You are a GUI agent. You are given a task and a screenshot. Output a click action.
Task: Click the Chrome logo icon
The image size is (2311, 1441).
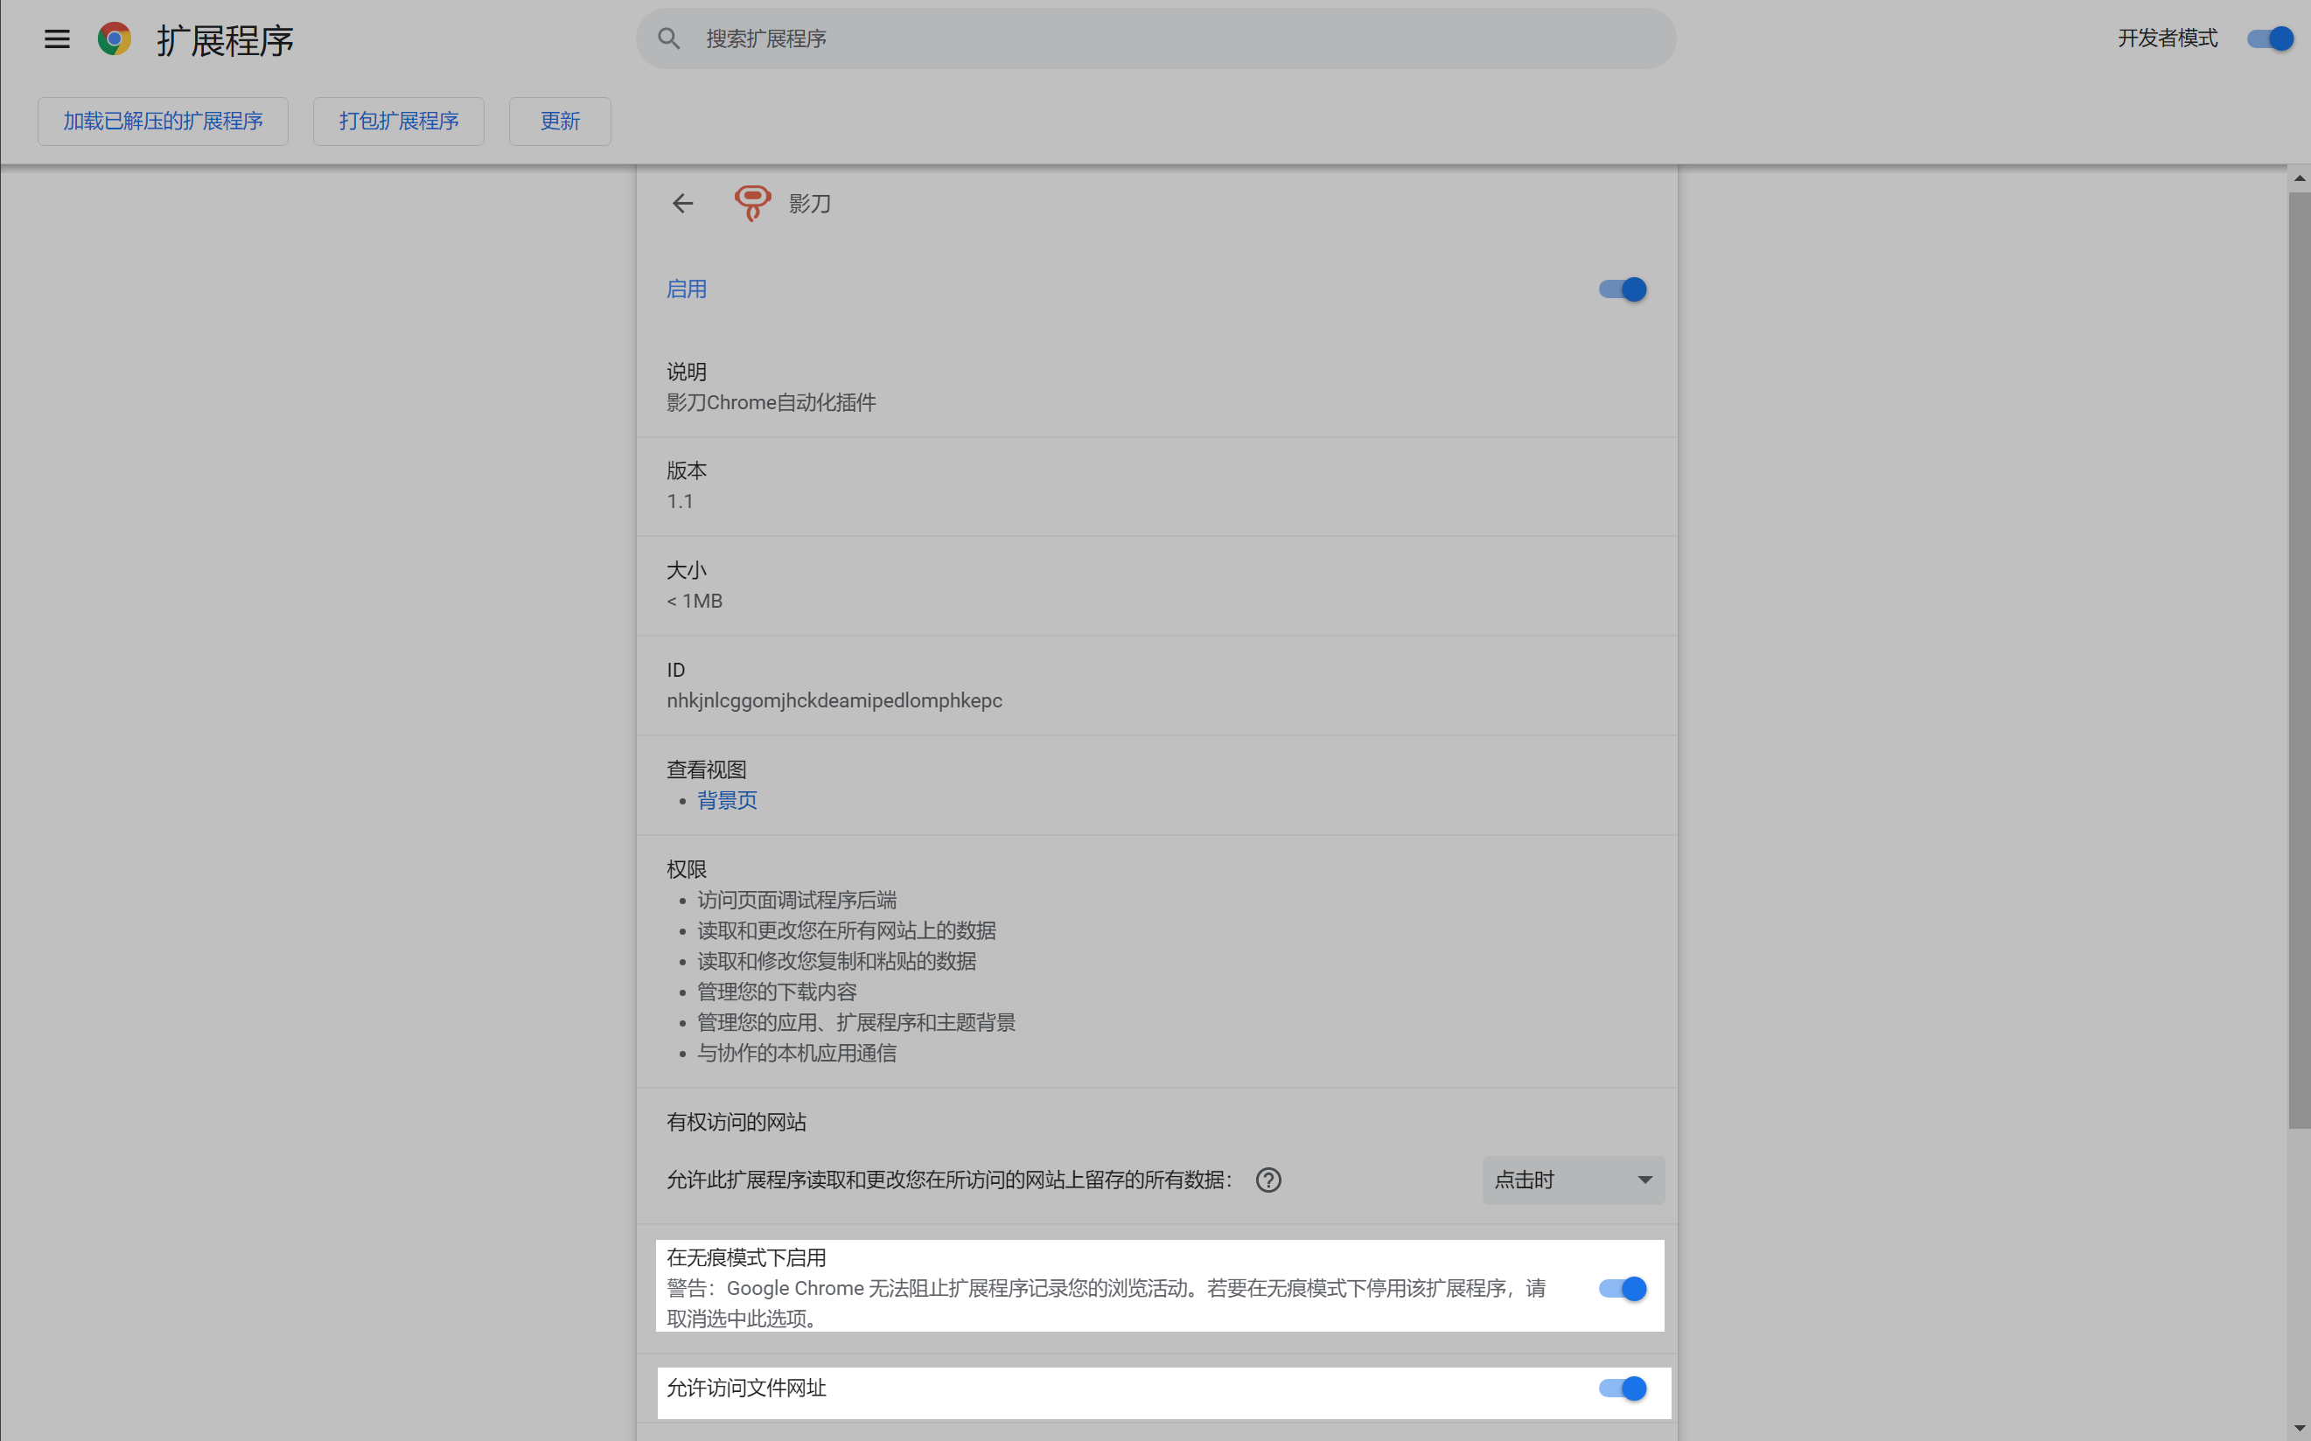point(115,39)
